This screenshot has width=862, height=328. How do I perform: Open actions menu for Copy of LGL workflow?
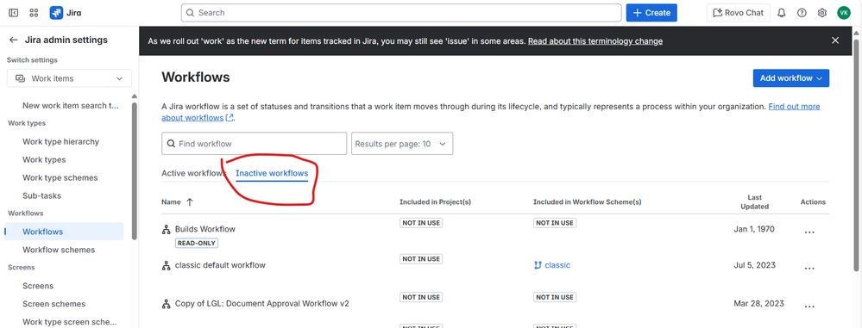pyautogui.click(x=809, y=306)
